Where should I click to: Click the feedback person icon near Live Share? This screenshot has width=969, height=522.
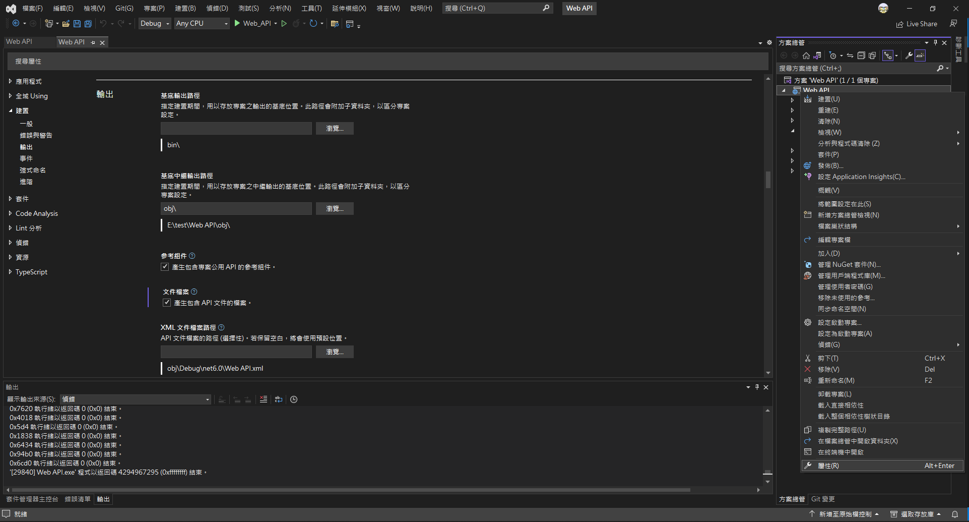click(953, 24)
